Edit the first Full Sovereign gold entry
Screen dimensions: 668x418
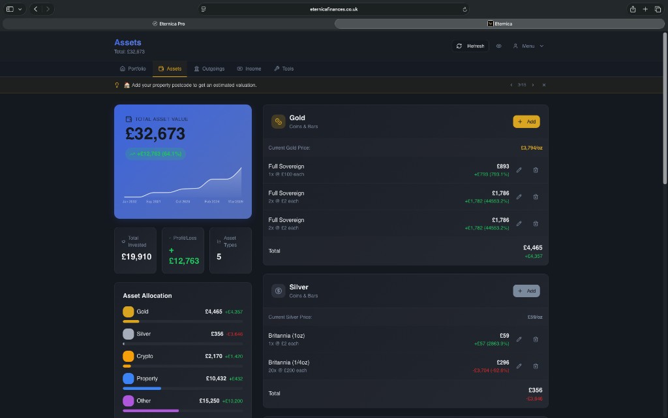point(519,169)
